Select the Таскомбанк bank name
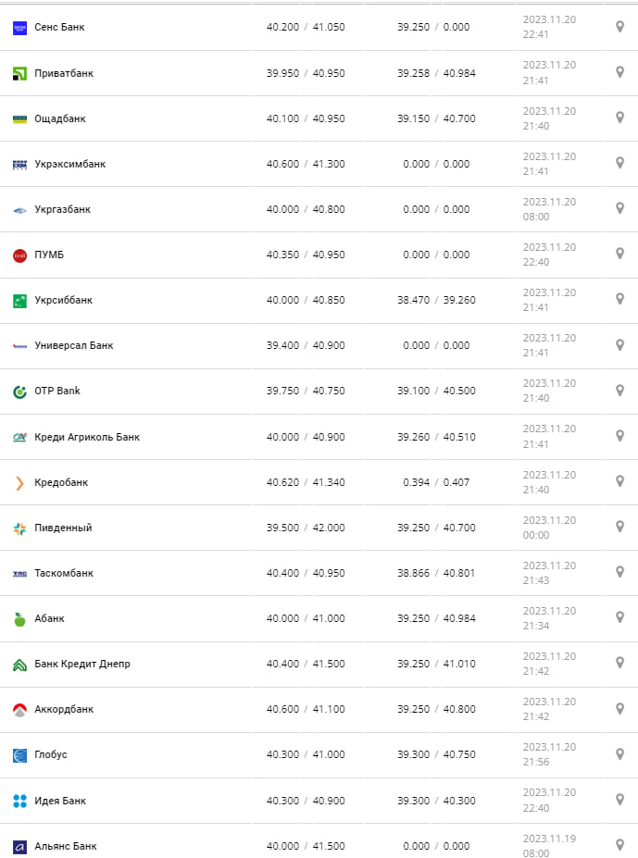This screenshot has height=858, width=638. point(64,573)
